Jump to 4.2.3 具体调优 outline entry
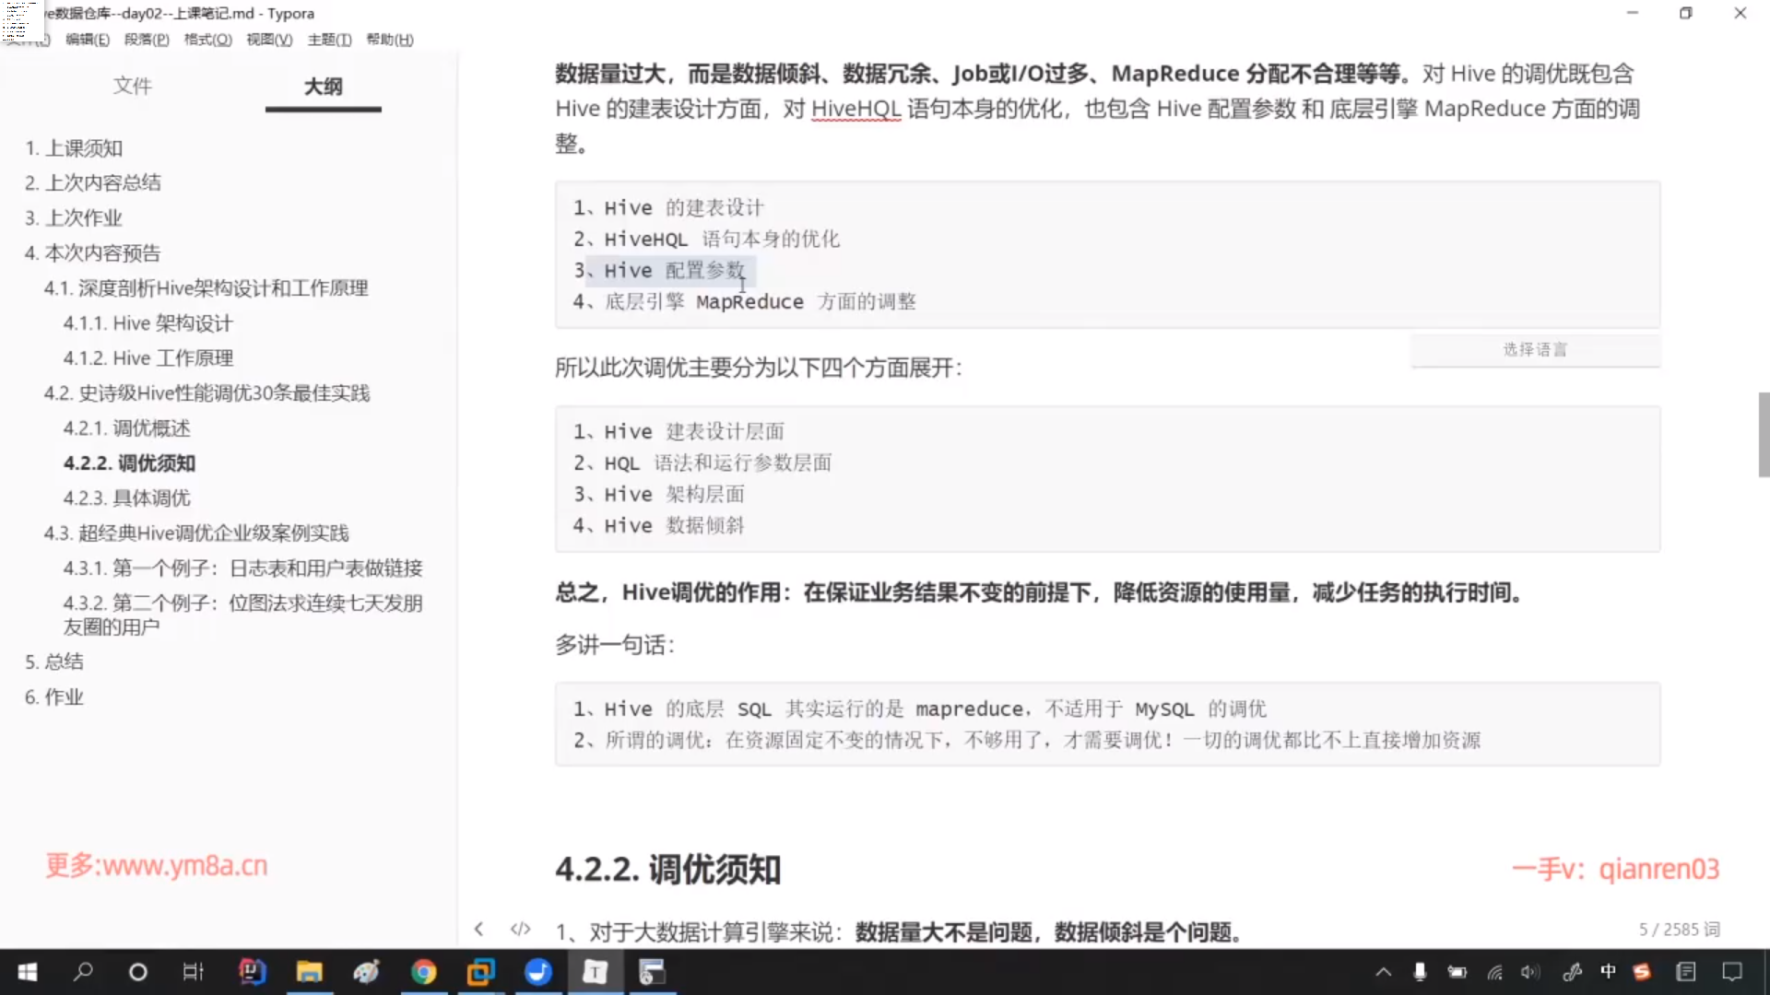This screenshot has width=1770, height=995. [x=126, y=498]
